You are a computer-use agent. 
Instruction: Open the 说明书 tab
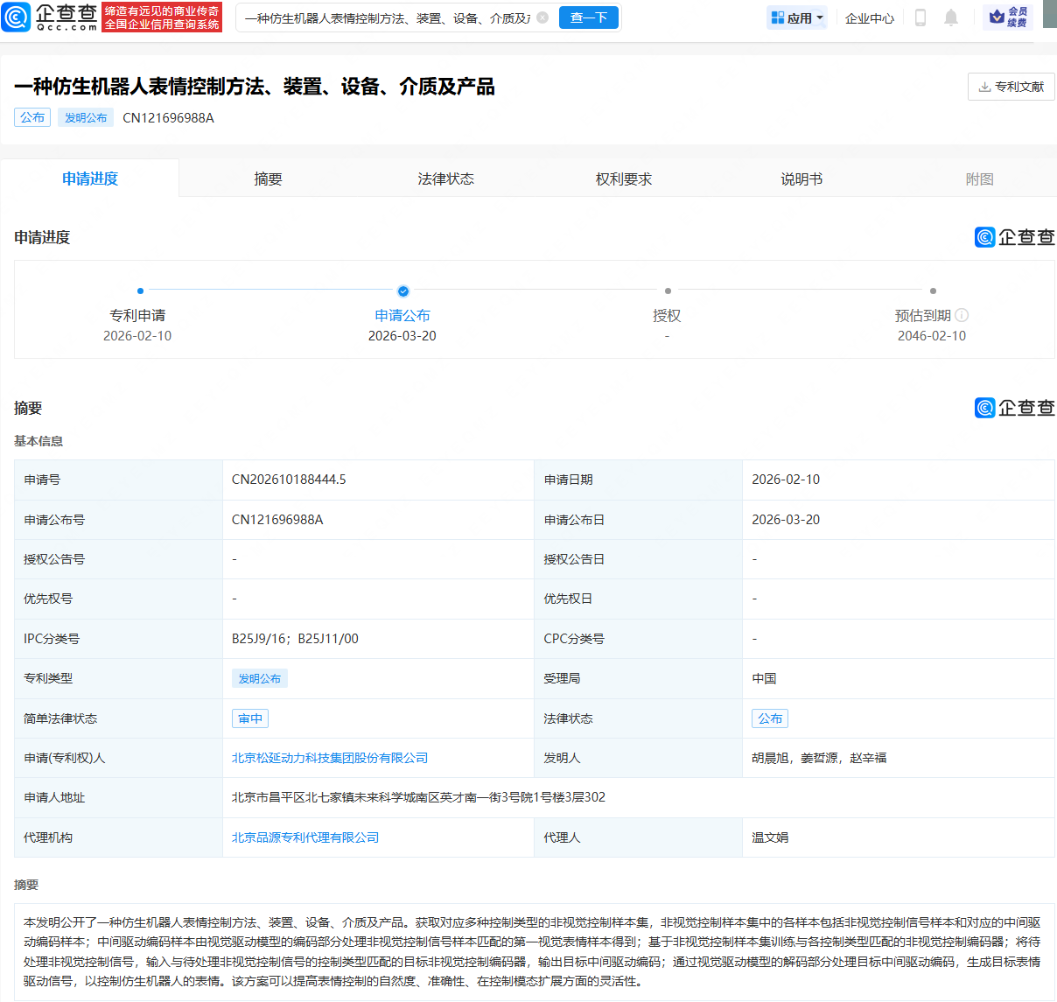click(801, 179)
